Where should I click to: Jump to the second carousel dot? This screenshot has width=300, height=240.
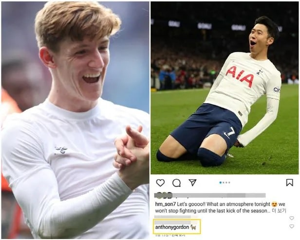[x=224, y=183]
